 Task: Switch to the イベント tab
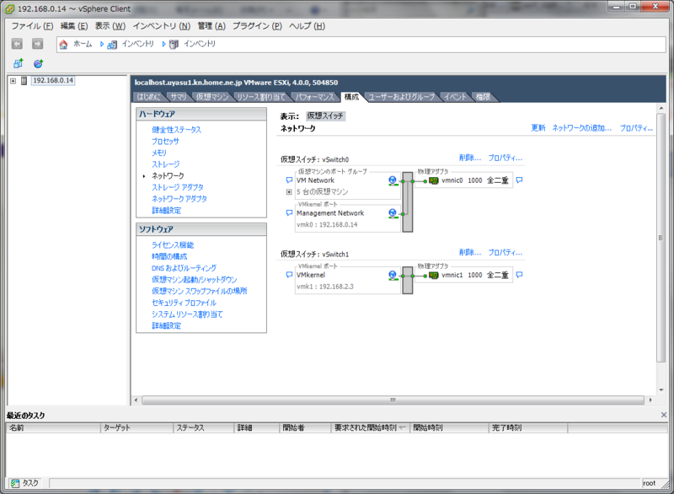[455, 97]
